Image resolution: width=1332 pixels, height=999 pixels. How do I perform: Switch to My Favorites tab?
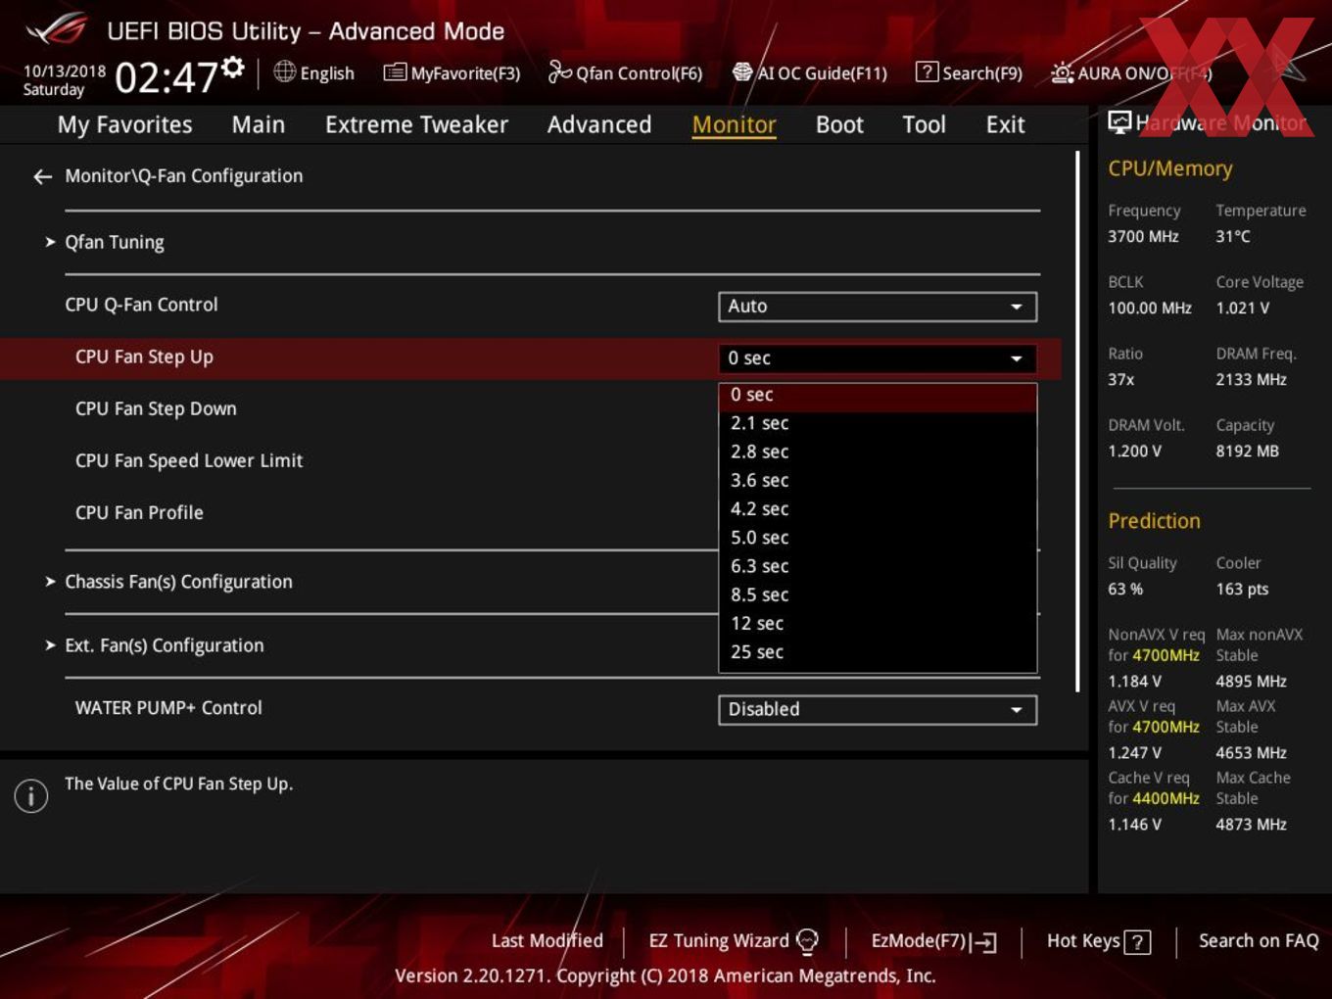124,124
